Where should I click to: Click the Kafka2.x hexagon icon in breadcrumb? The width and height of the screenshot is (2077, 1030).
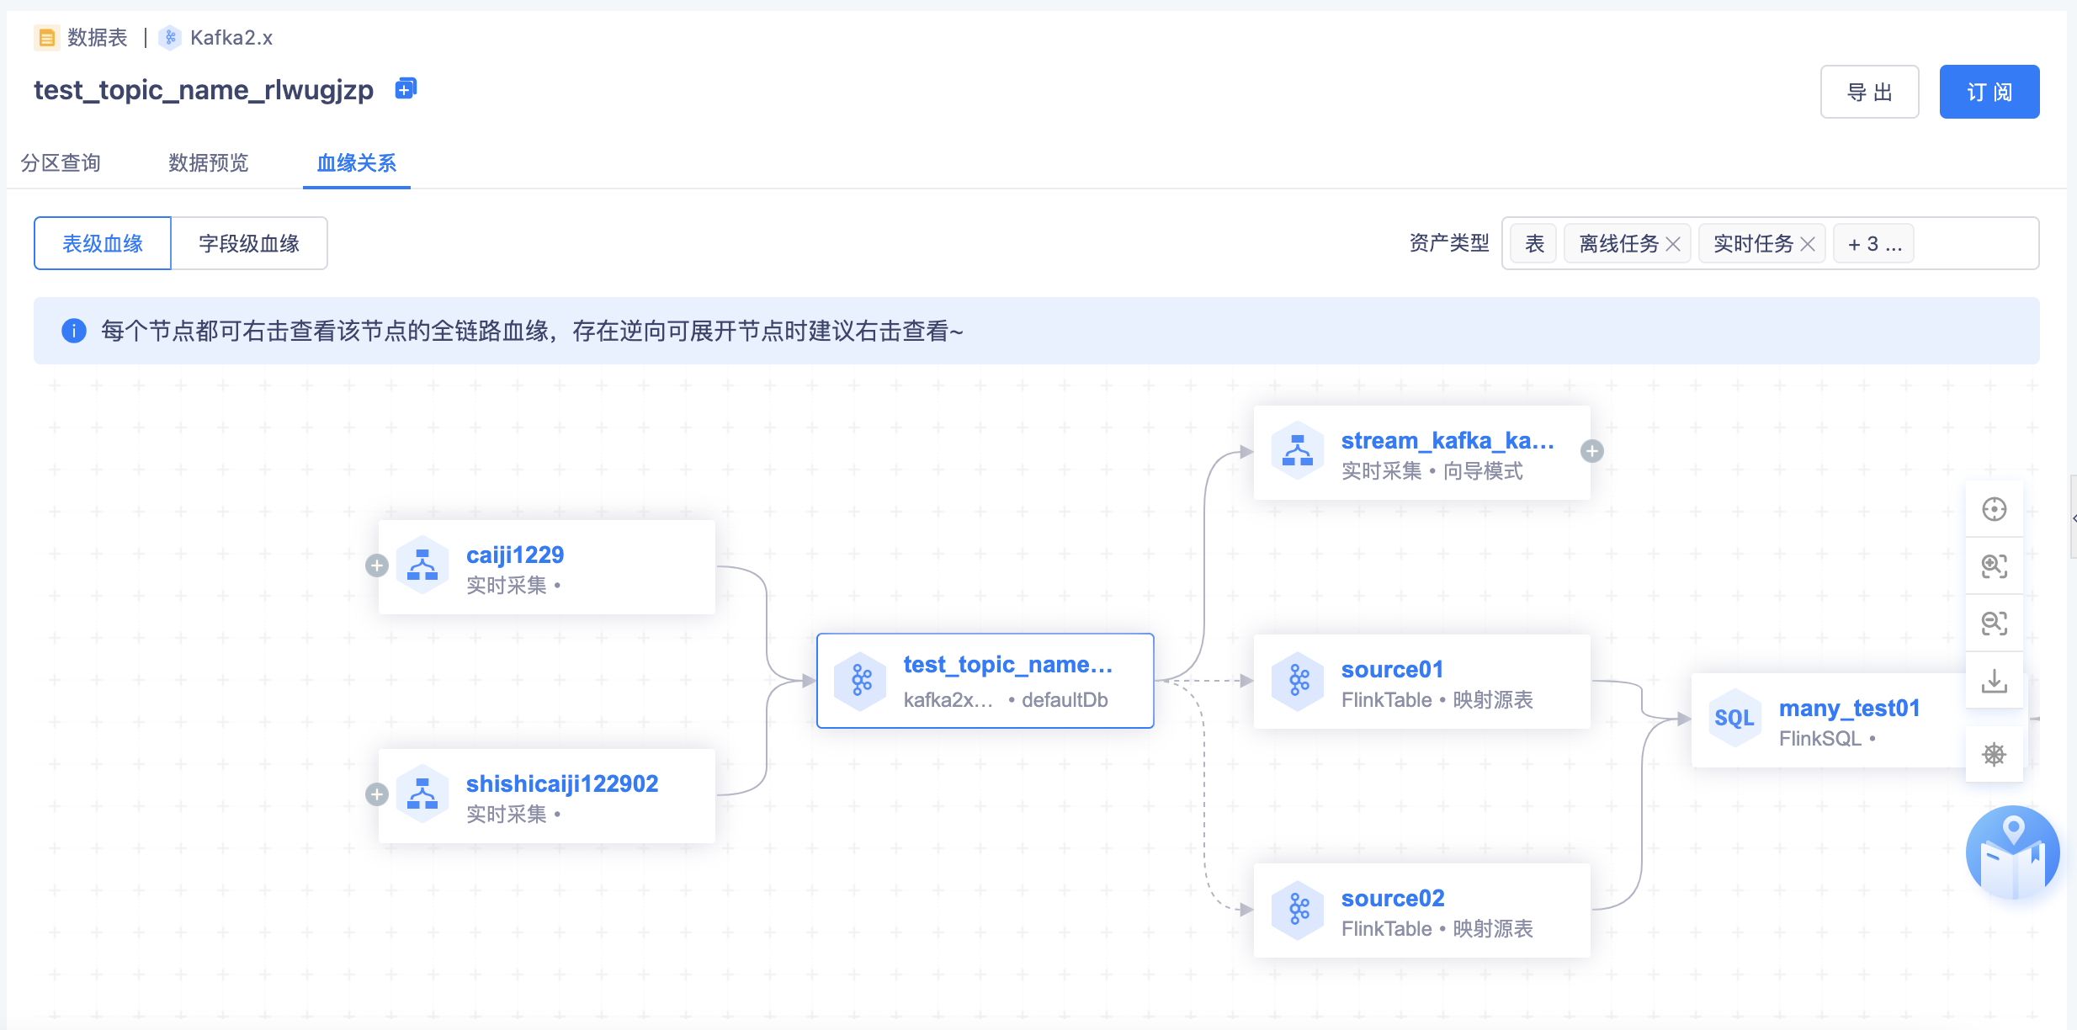pos(171,38)
